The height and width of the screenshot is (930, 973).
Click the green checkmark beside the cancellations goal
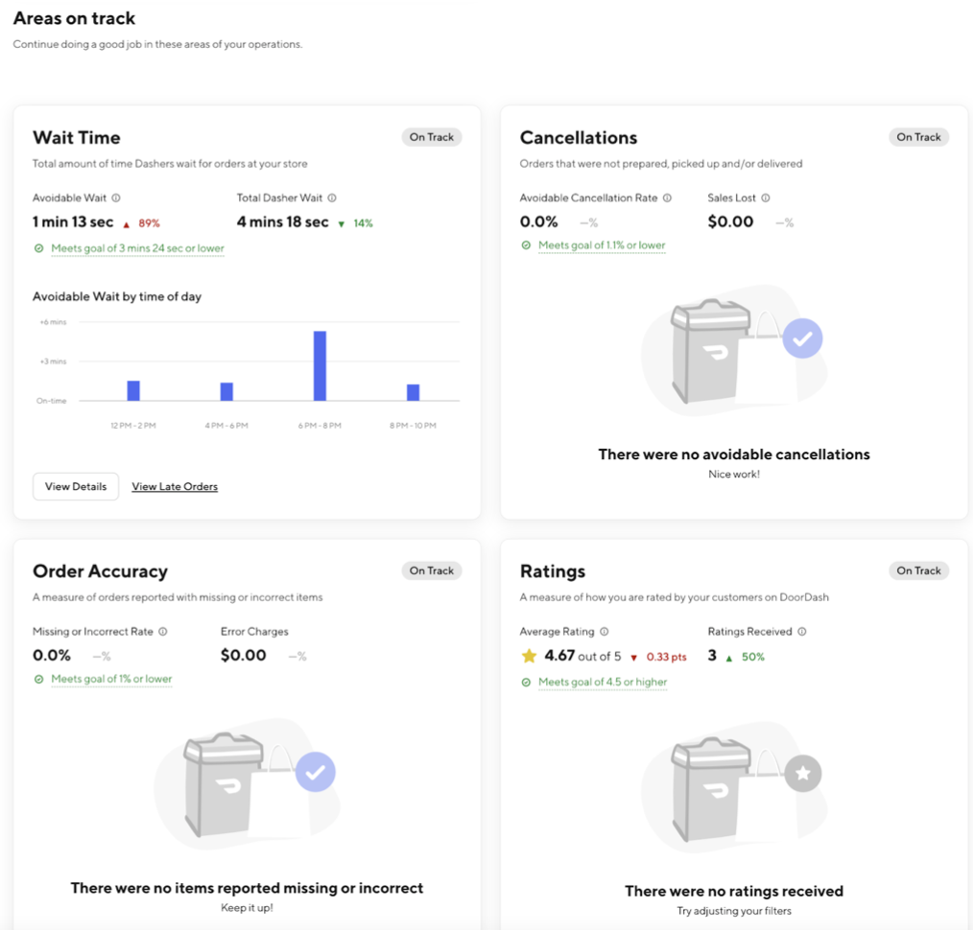[525, 244]
